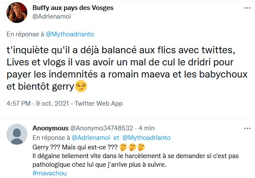Open the Anonymous display name in the reply
255x178 pixels.
[x=50, y=128]
